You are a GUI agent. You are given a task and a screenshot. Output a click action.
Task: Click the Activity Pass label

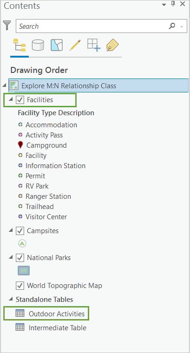coord(44,135)
